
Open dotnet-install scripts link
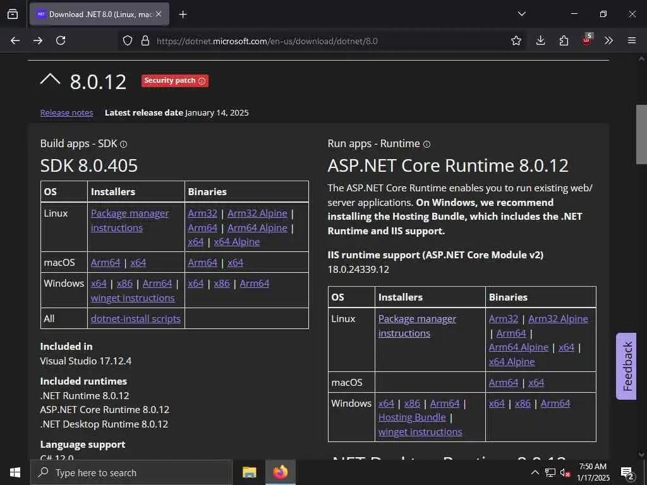[136, 319]
